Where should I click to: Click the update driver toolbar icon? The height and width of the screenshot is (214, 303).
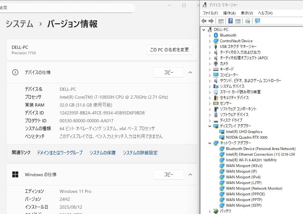(247, 21)
